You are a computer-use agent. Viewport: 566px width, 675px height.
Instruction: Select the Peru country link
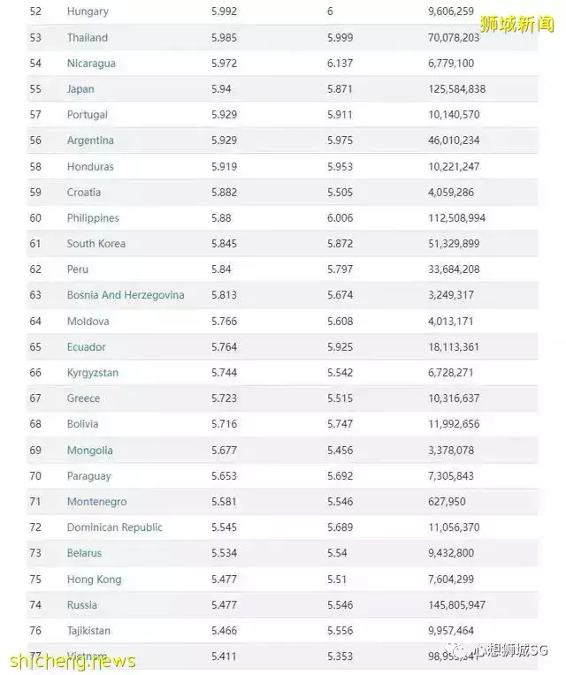[x=78, y=269]
